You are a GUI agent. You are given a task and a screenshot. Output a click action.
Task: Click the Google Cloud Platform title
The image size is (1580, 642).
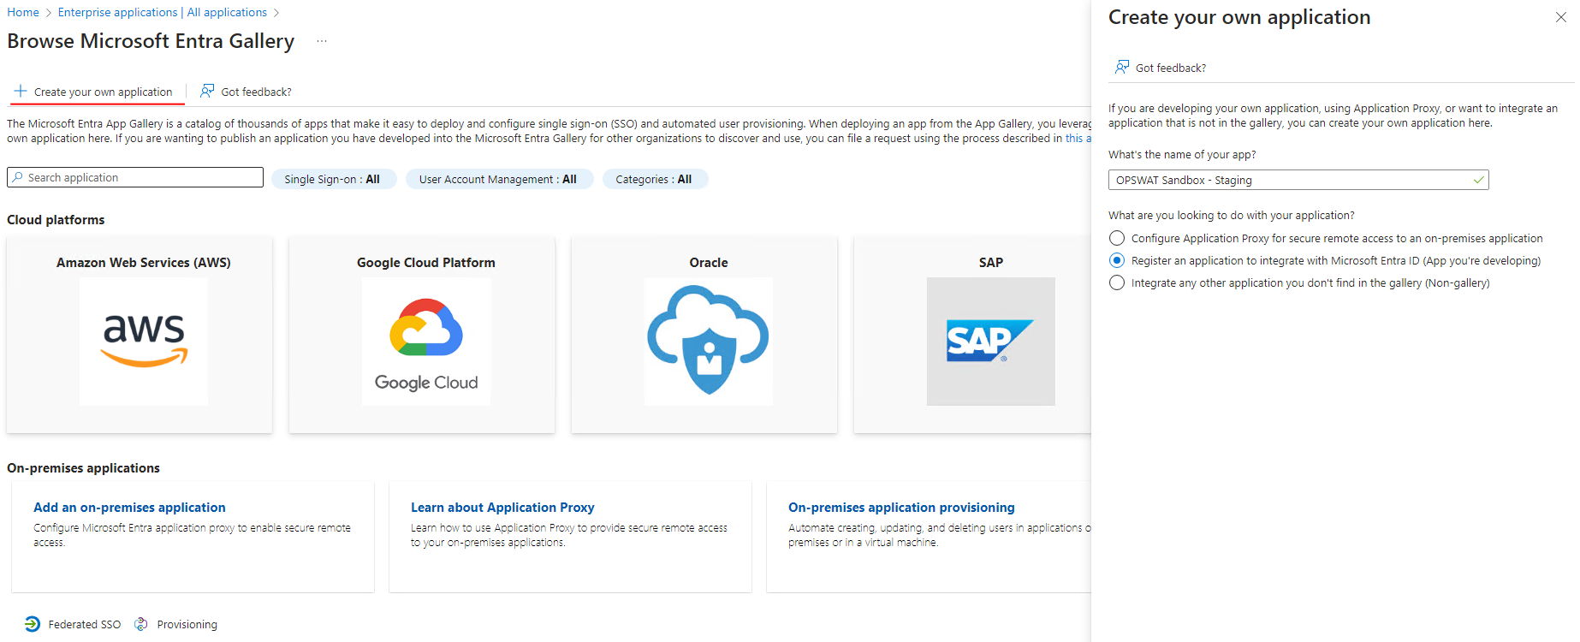(426, 262)
